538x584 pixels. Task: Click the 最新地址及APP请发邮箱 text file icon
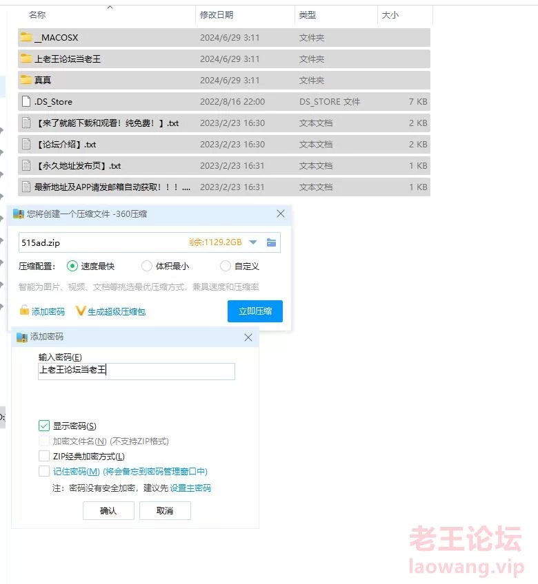pos(26,187)
